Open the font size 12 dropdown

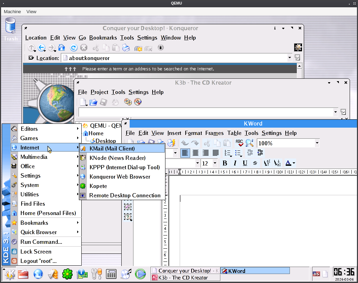(x=215, y=163)
